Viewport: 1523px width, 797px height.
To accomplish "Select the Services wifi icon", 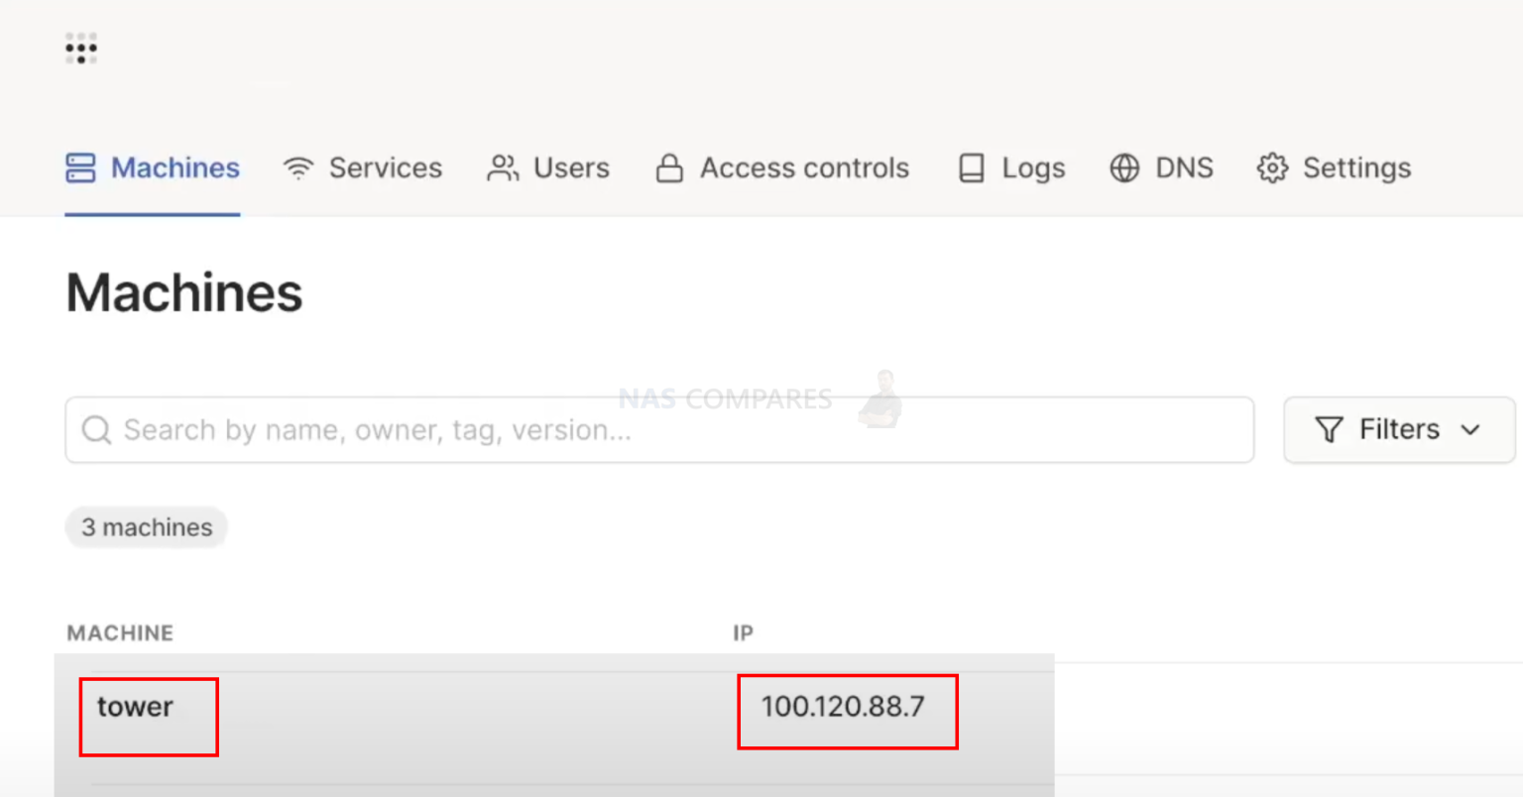I will [x=297, y=168].
